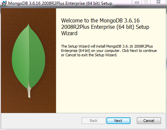Viewport: 167px width, 130px height.
Task: Exit the installer using the Cancel button
Action: pos(149,121)
